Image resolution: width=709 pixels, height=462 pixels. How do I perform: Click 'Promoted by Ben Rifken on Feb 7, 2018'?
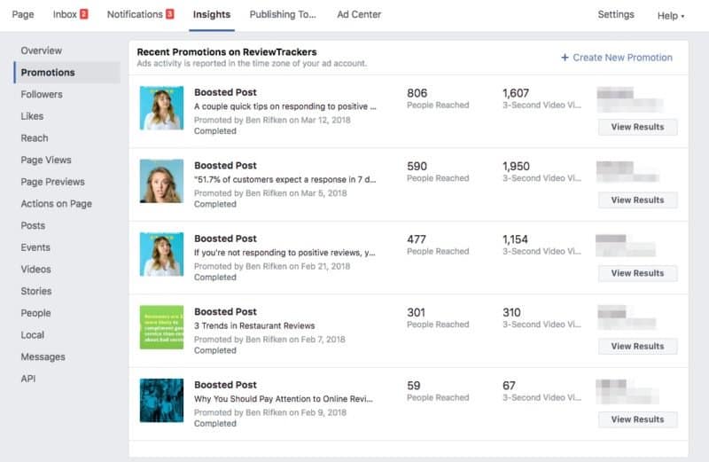(x=269, y=340)
